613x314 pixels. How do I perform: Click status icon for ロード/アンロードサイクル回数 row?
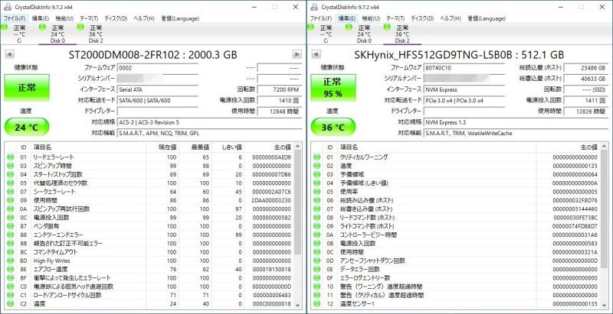click(10, 296)
